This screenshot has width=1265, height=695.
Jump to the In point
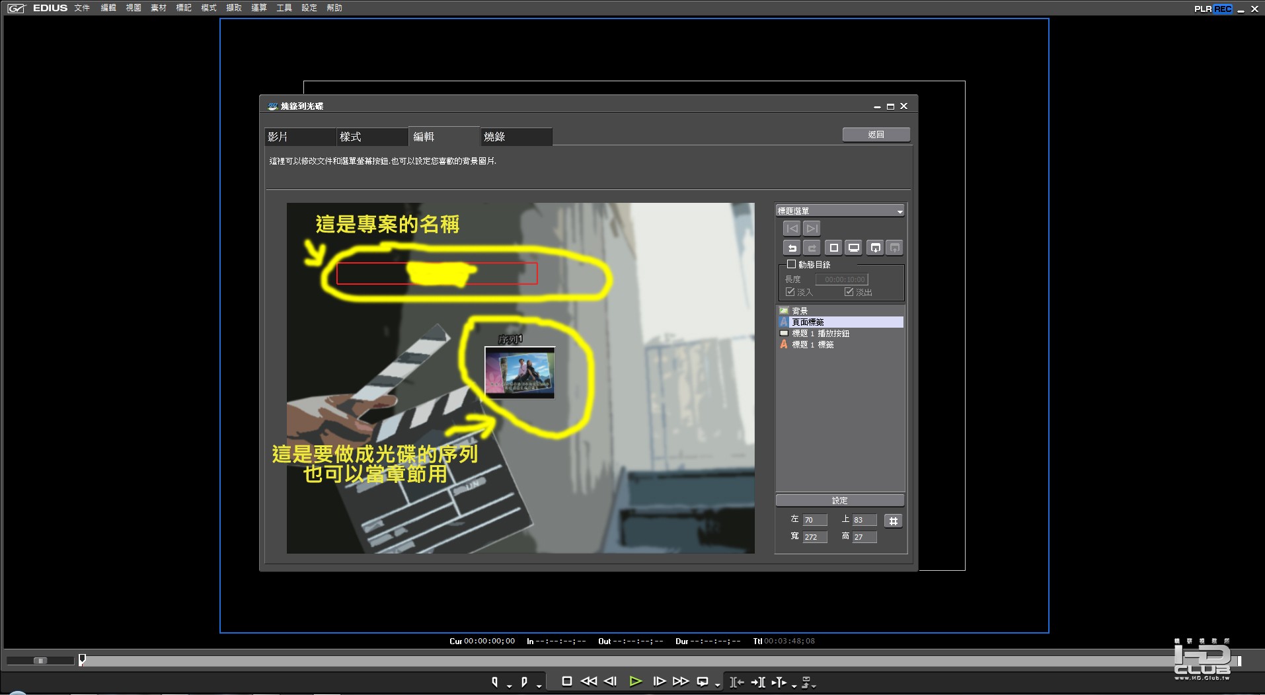[737, 682]
